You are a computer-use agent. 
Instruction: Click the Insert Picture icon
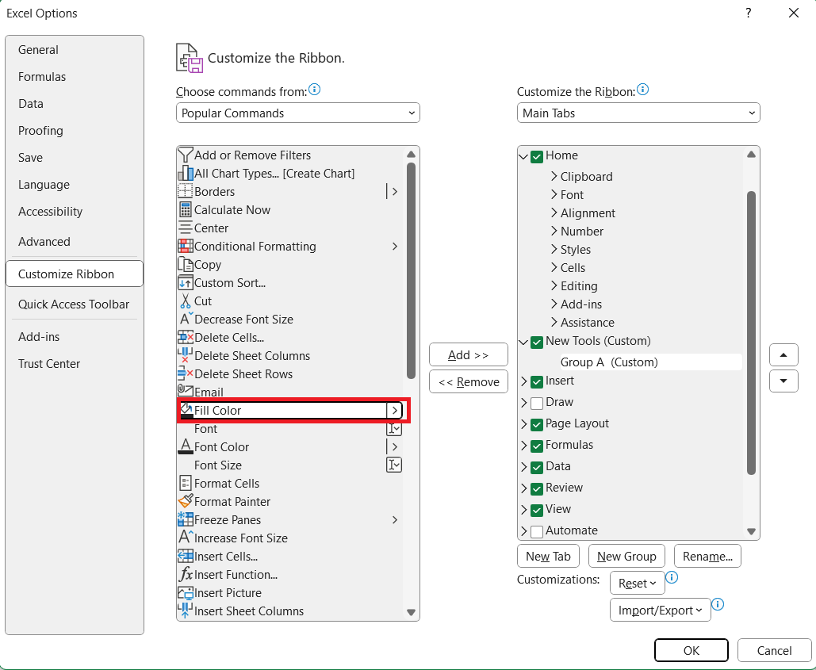186,592
